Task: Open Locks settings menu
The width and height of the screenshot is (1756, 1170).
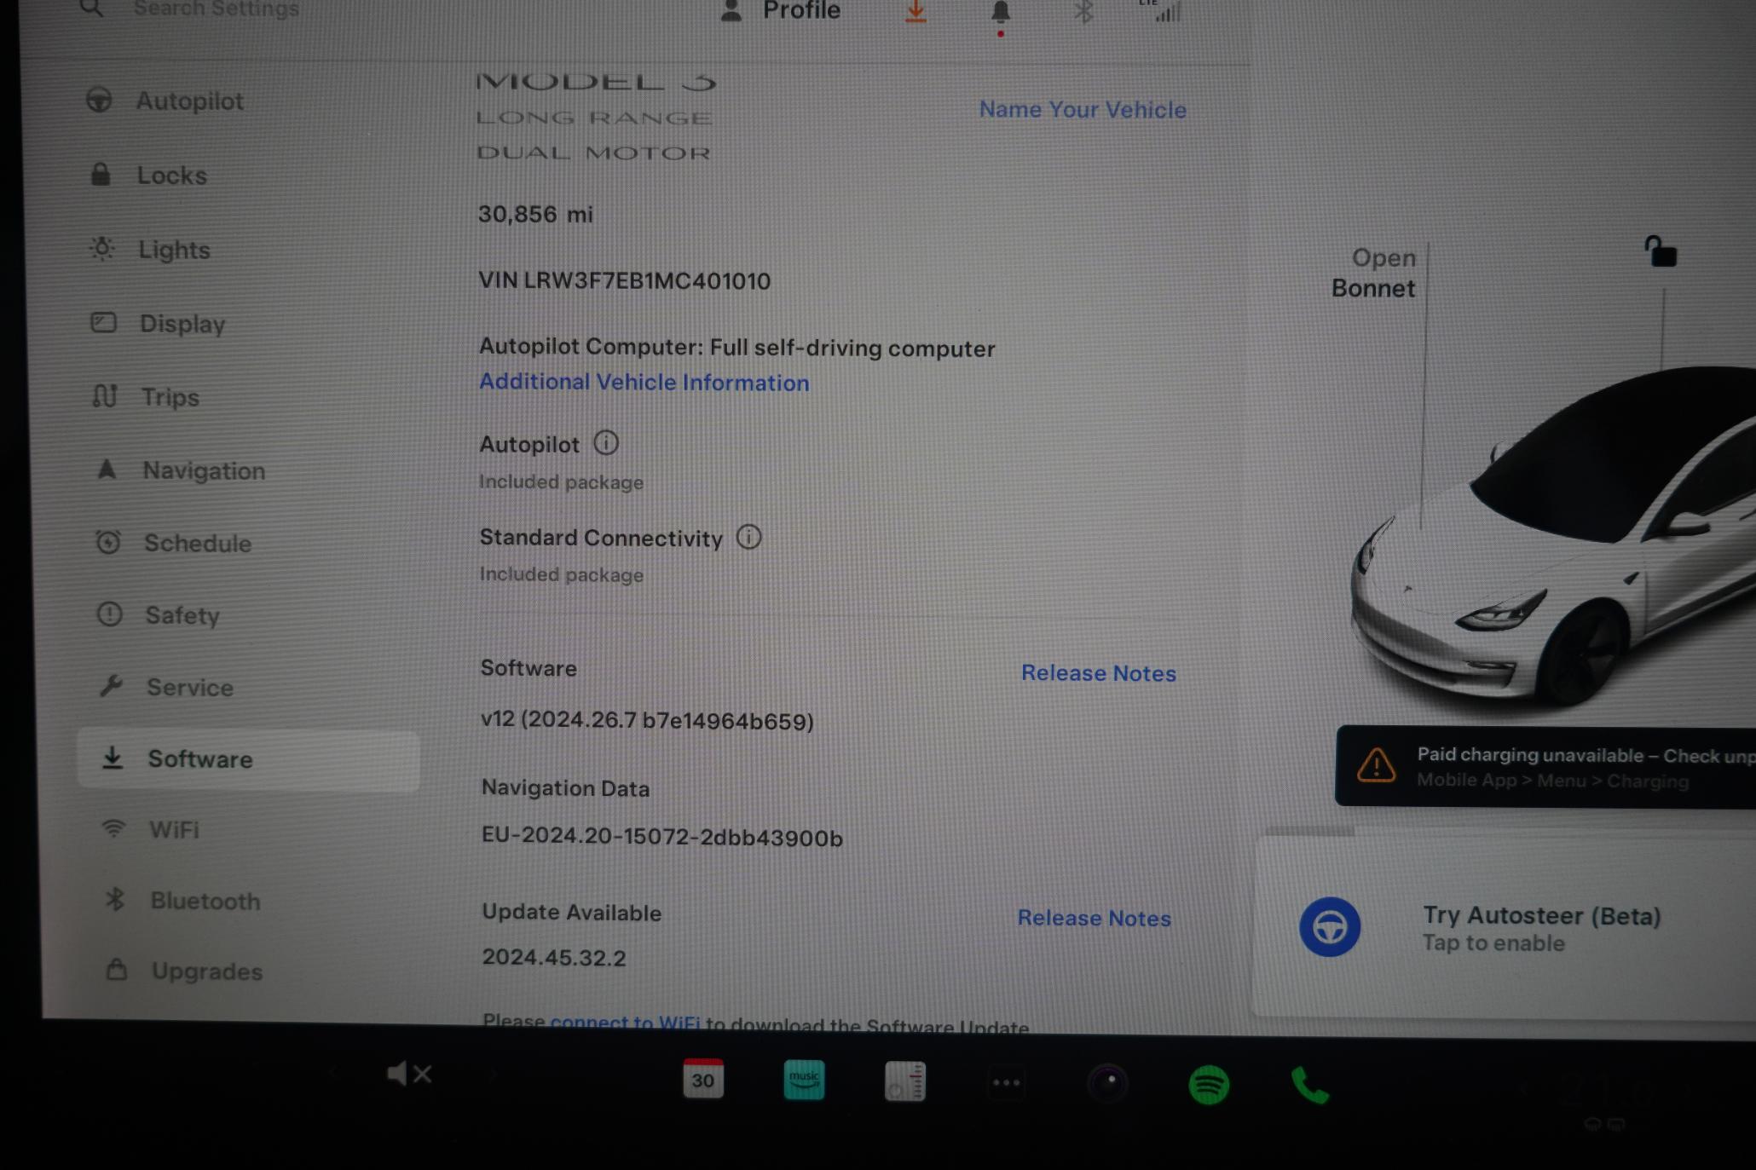Action: 170,175
